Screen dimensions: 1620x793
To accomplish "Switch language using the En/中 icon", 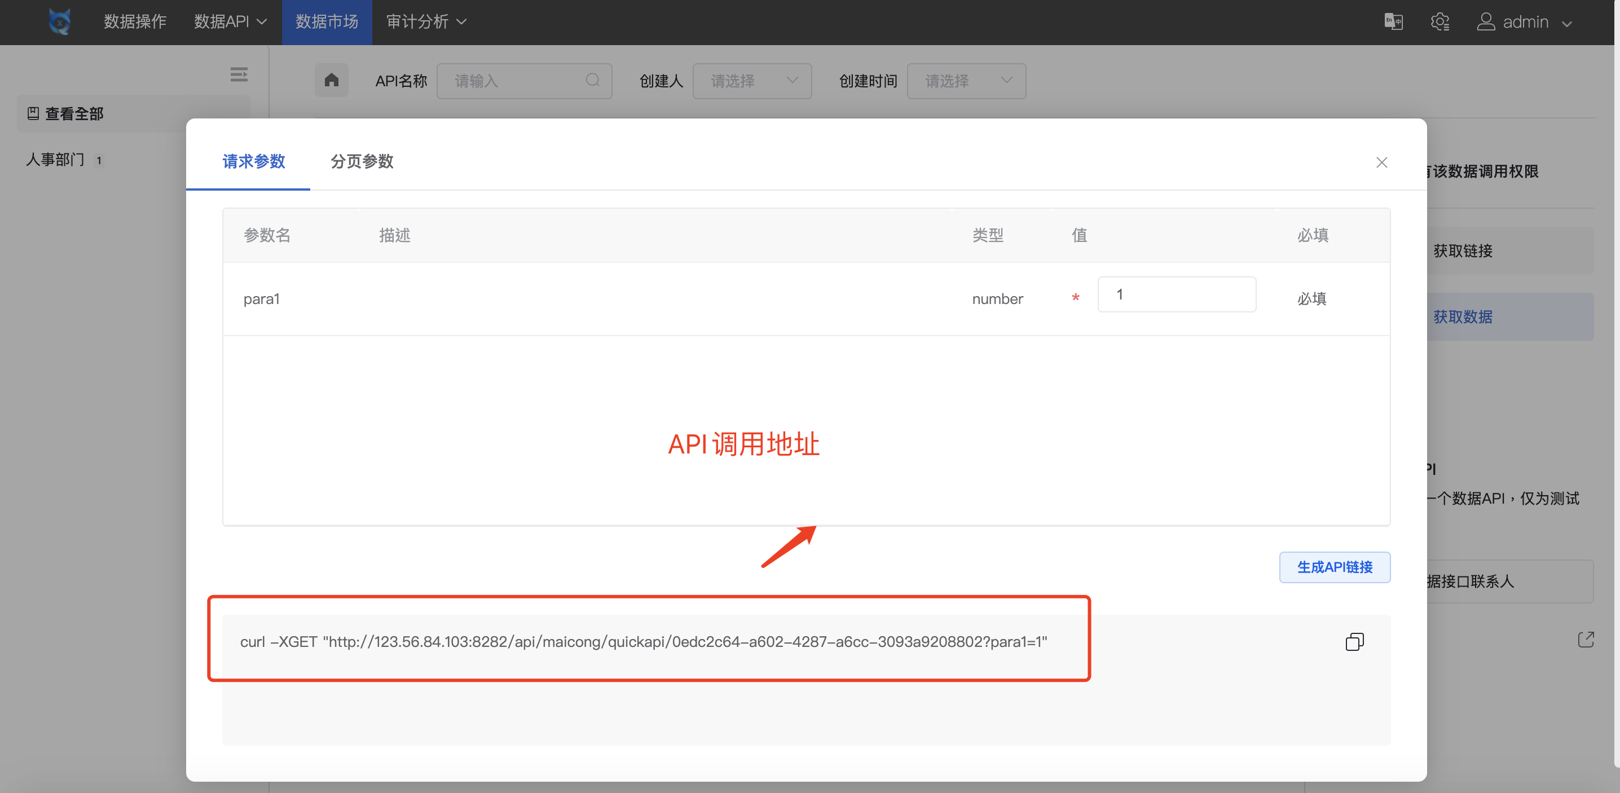I will pyautogui.click(x=1393, y=22).
